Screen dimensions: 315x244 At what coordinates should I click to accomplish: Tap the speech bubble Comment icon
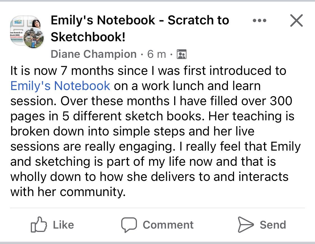(129, 225)
